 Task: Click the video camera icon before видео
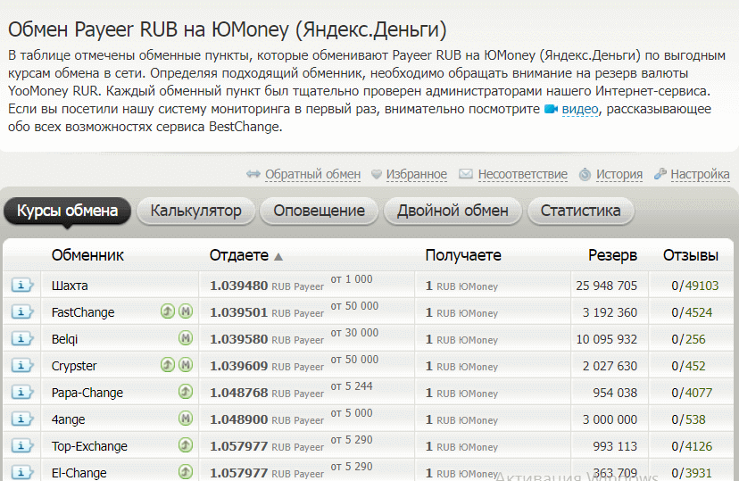point(551,109)
